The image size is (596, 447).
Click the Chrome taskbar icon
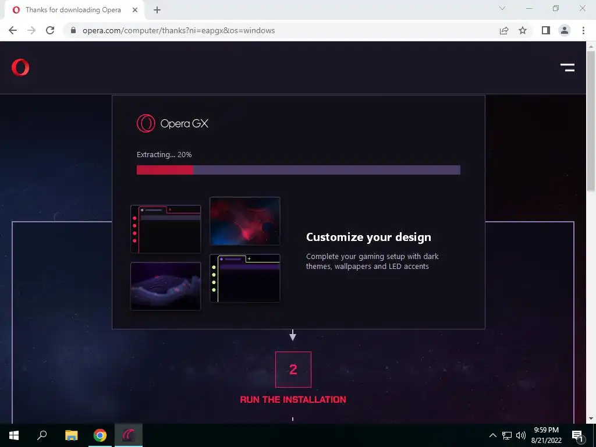100,435
